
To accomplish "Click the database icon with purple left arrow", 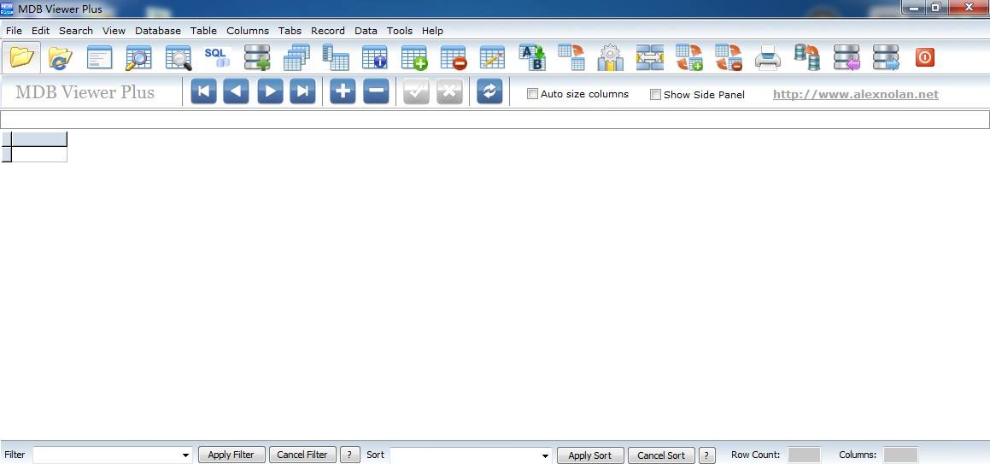I will tap(846, 57).
